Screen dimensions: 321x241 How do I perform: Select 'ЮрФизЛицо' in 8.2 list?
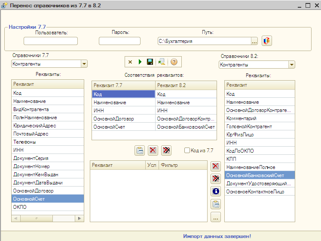[x=260, y=135]
